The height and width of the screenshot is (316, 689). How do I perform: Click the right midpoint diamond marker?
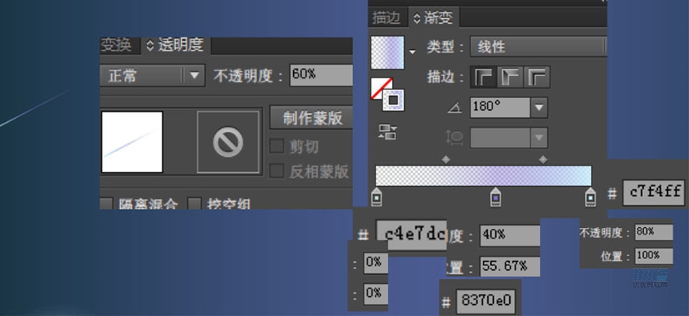[x=543, y=160]
